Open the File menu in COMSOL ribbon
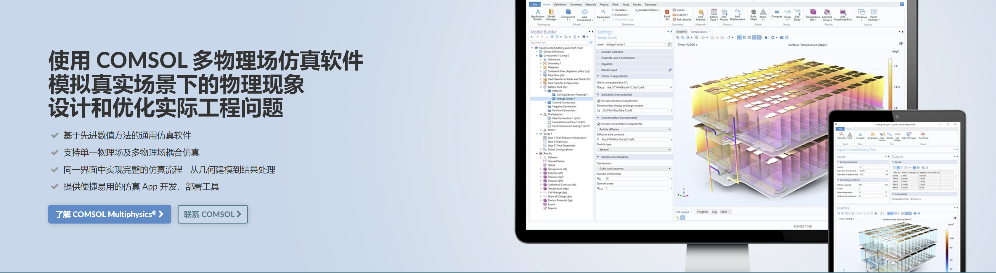The width and height of the screenshot is (996, 273). 535,4
